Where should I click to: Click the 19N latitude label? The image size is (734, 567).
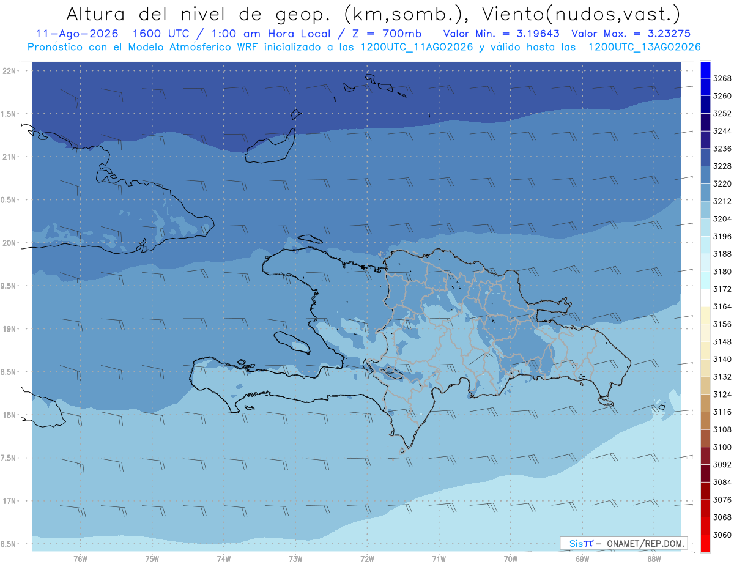9,329
